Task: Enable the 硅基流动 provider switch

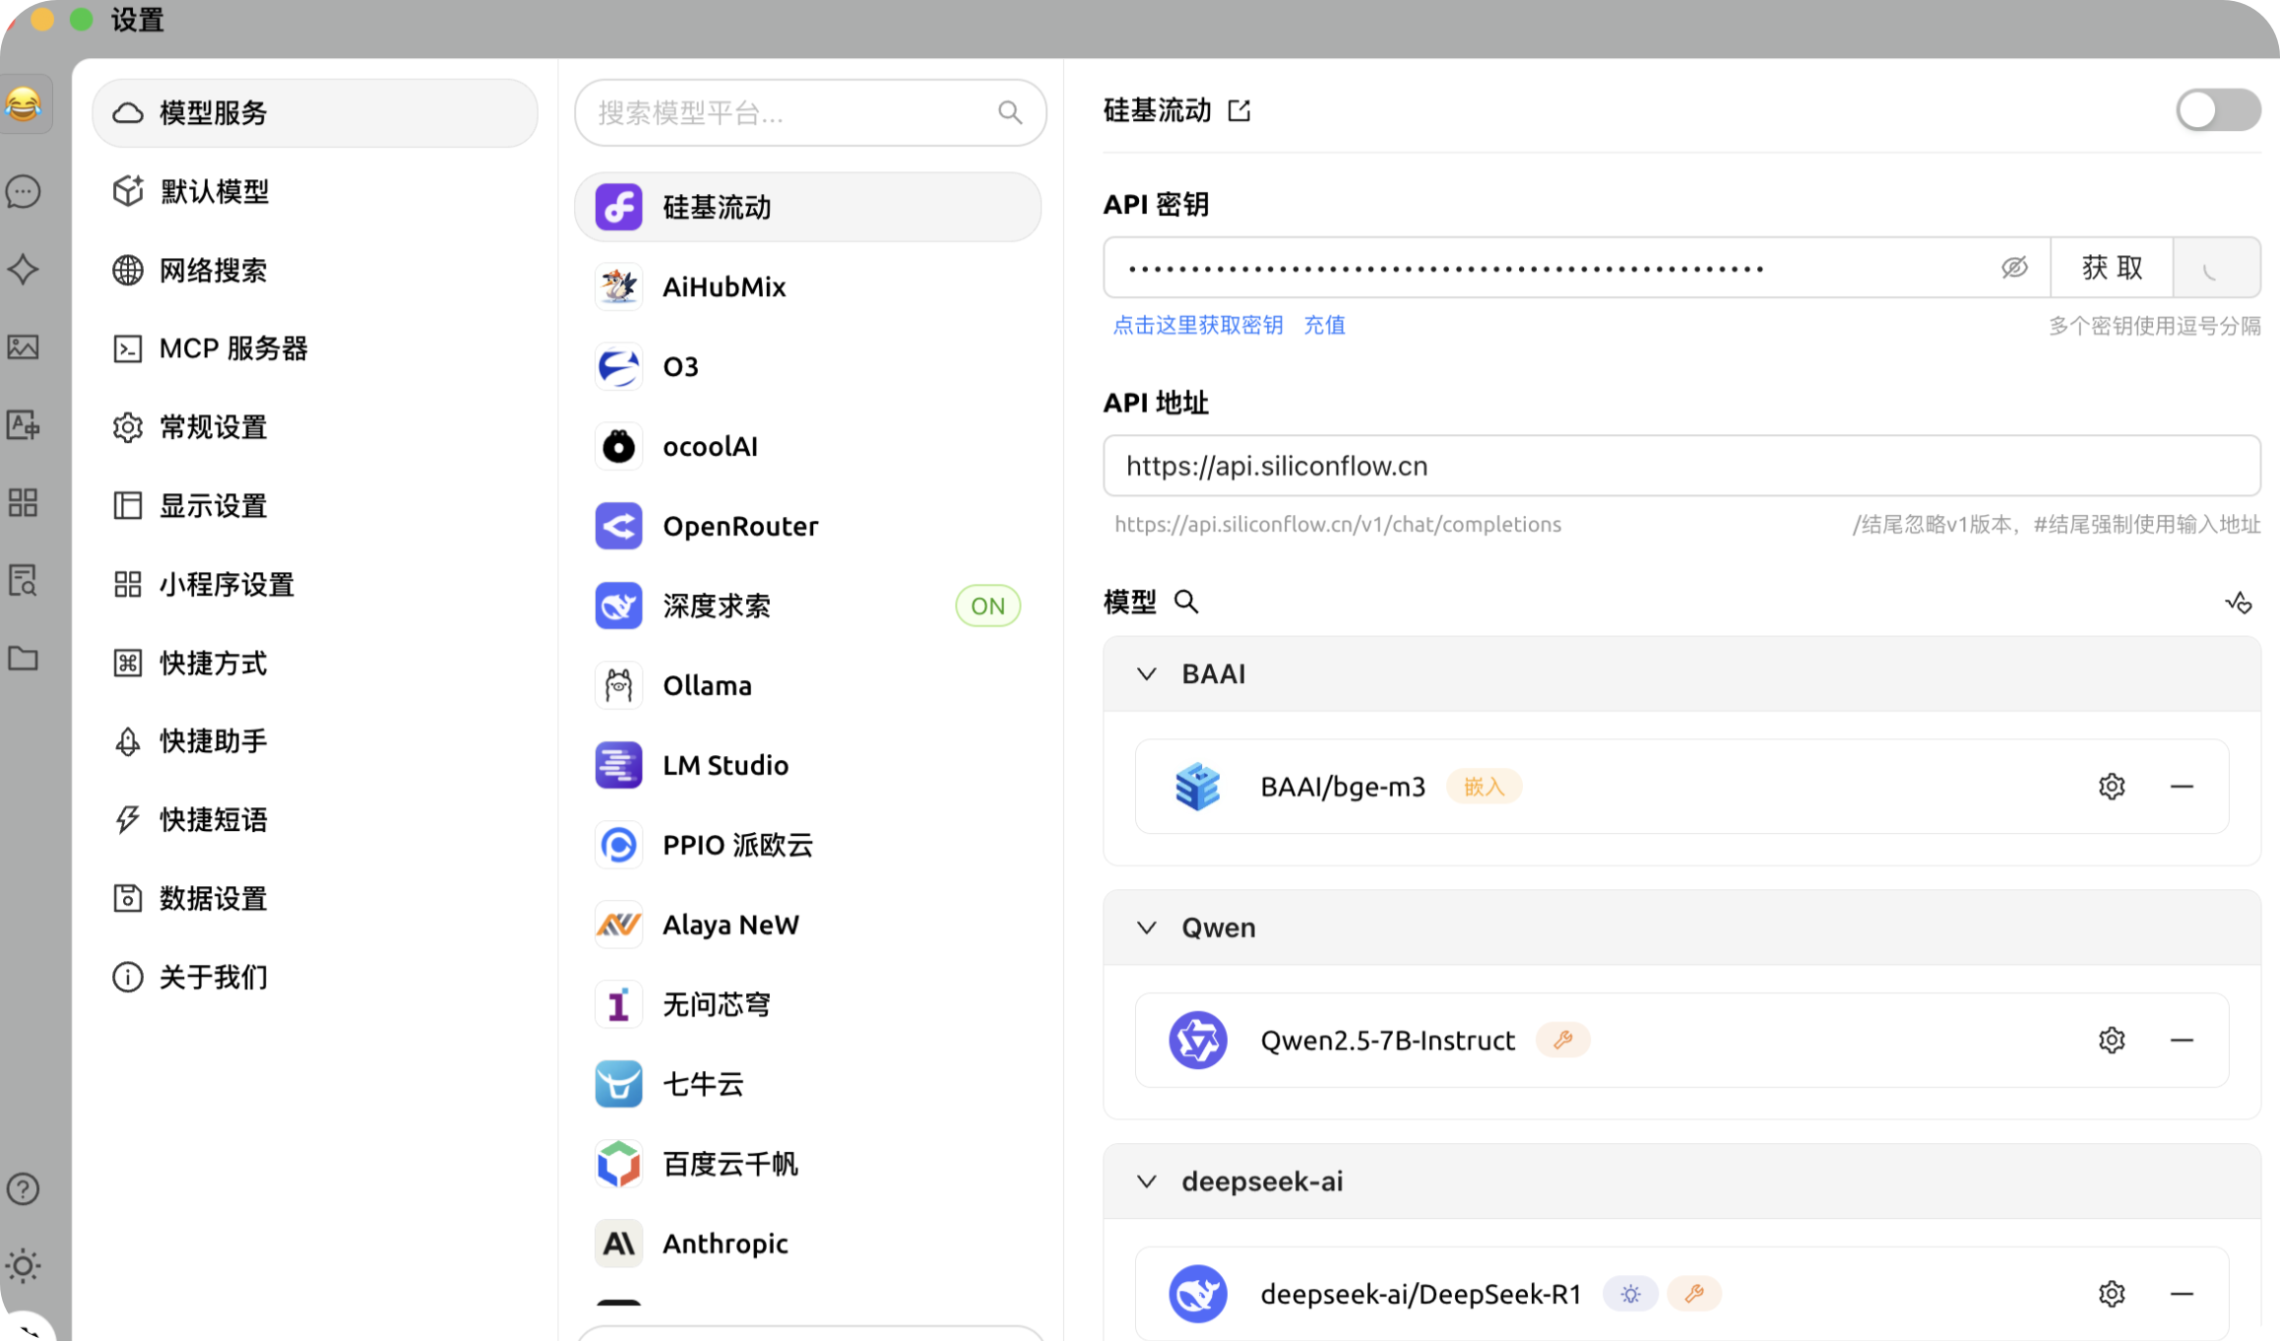Action: [x=2217, y=110]
